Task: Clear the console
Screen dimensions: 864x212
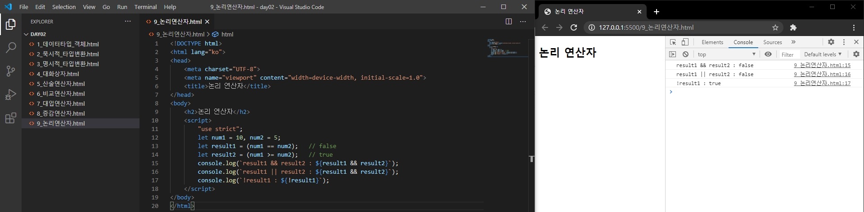Action: click(x=685, y=54)
